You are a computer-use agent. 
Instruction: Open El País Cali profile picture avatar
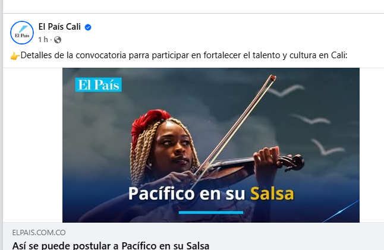click(22, 33)
